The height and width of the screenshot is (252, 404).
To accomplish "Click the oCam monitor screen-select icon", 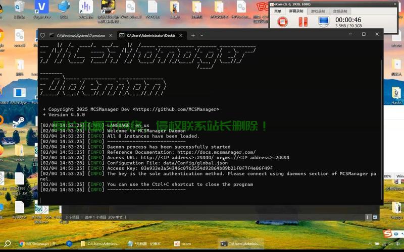I will pos(323,22).
